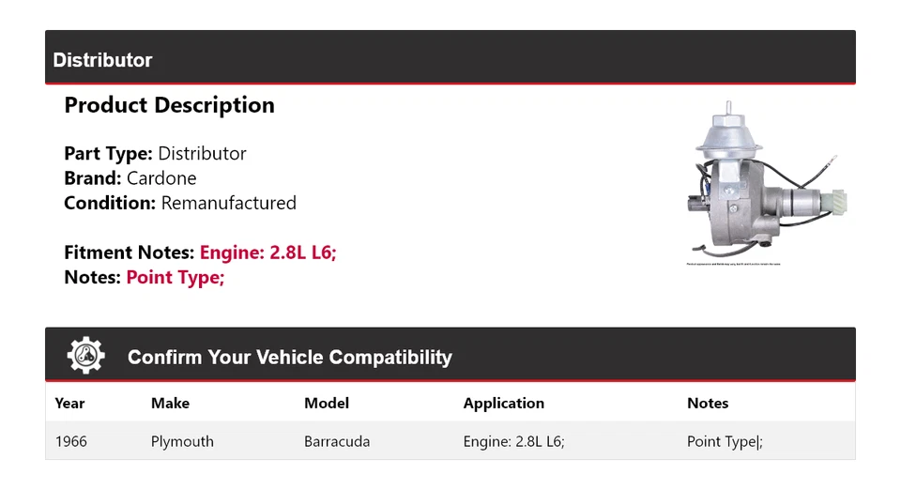Image resolution: width=901 pixels, height=490 pixels.
Task: Click the Product Description heading
Action: (x=169, y=105)
